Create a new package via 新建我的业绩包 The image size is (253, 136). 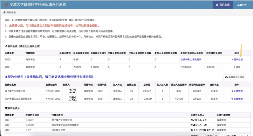click(x=235, y=77)
